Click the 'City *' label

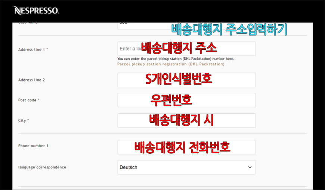click(24, 120)
